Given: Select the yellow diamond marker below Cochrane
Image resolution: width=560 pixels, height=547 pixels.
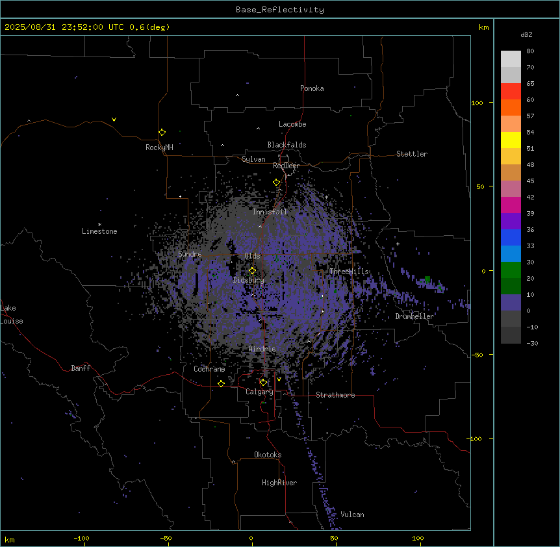Looking at the screenshot, I should (221, 383).
